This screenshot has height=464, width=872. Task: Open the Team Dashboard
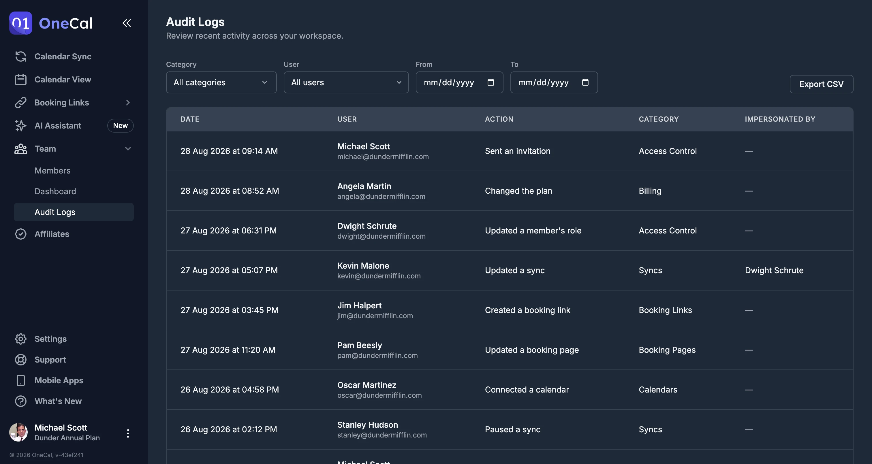pyautogui.click(x=55, y=191)
